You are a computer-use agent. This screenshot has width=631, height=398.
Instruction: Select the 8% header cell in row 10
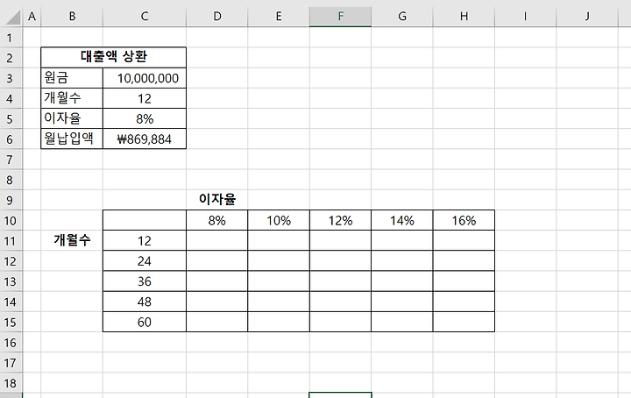(x=217, y=220)
